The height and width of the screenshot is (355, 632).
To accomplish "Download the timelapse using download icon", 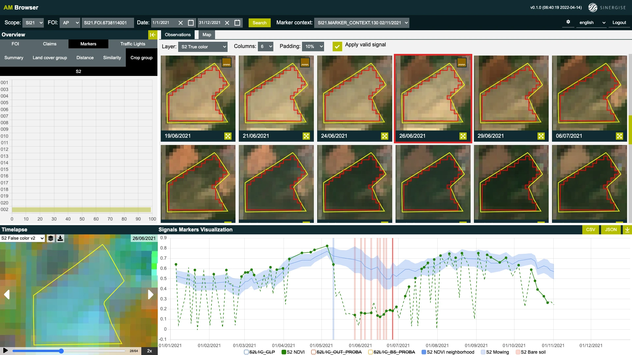I will tap(60, 238).
